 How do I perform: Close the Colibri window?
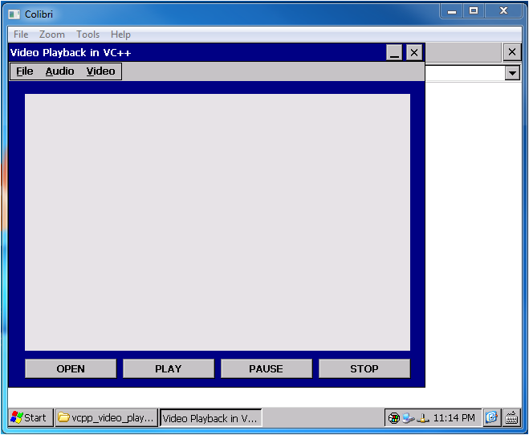click(503, 10)
